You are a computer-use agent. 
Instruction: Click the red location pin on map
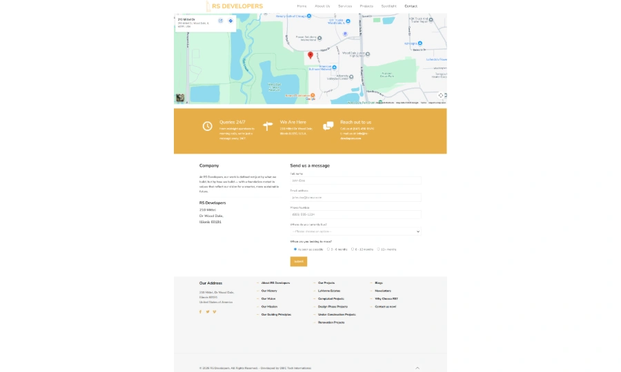pyautogui.click(x=310, y=55)
